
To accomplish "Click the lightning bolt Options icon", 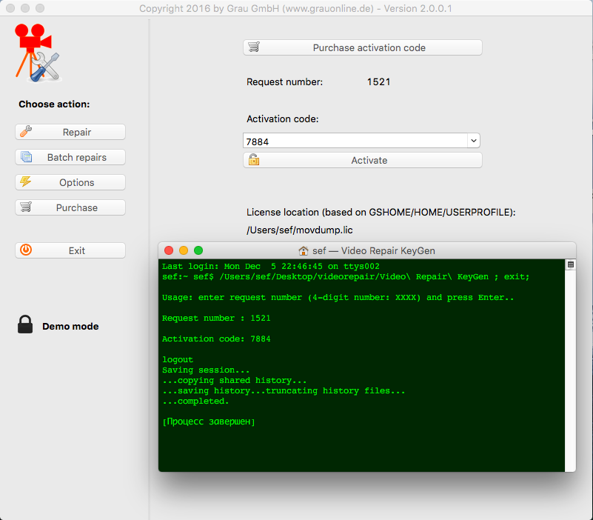I will [x=26, y=182].
